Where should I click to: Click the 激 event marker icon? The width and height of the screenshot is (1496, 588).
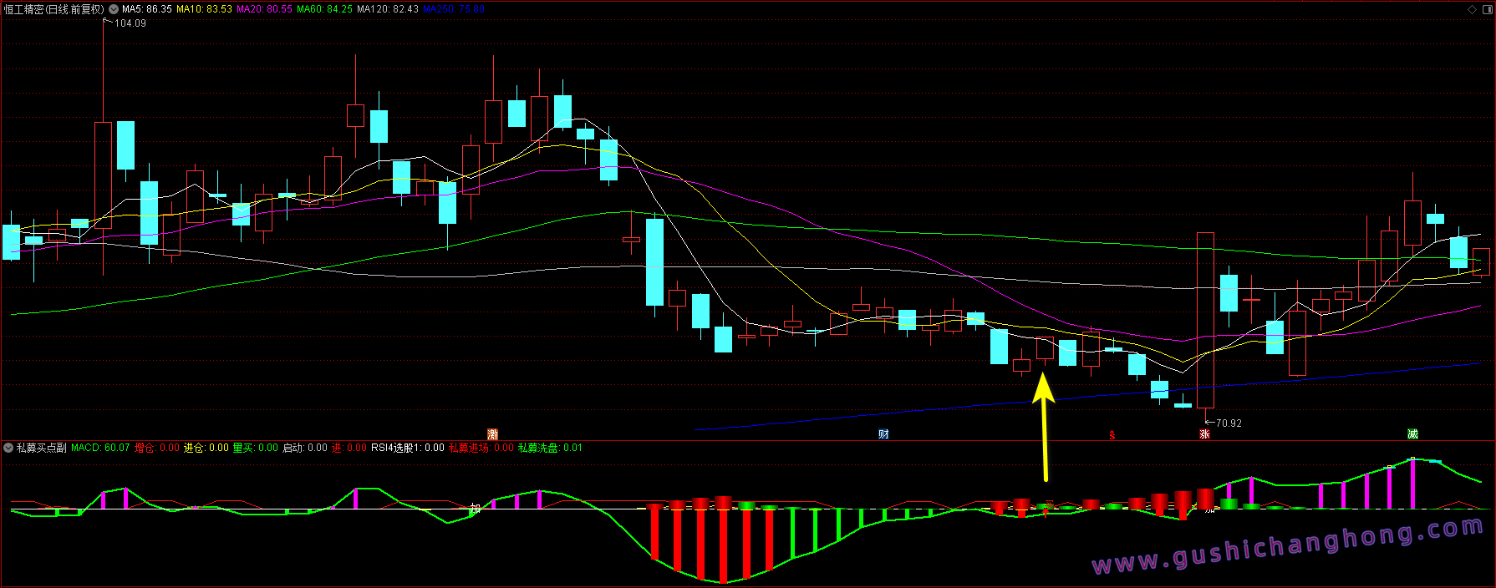pos(493,434)
